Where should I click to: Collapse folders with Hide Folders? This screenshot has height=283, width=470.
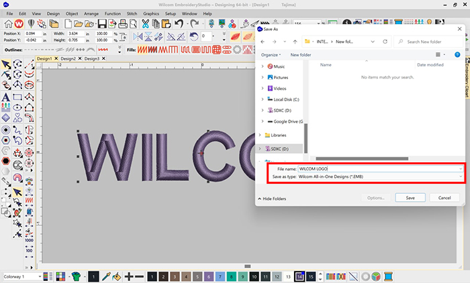272,199
